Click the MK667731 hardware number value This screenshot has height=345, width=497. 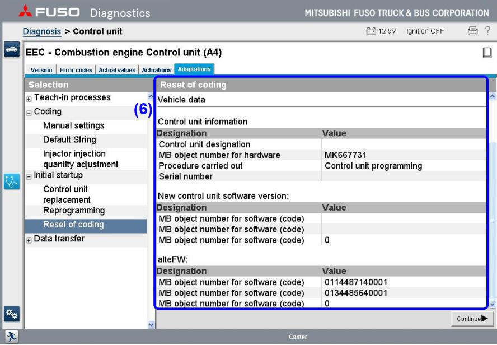tap(345, 155)
